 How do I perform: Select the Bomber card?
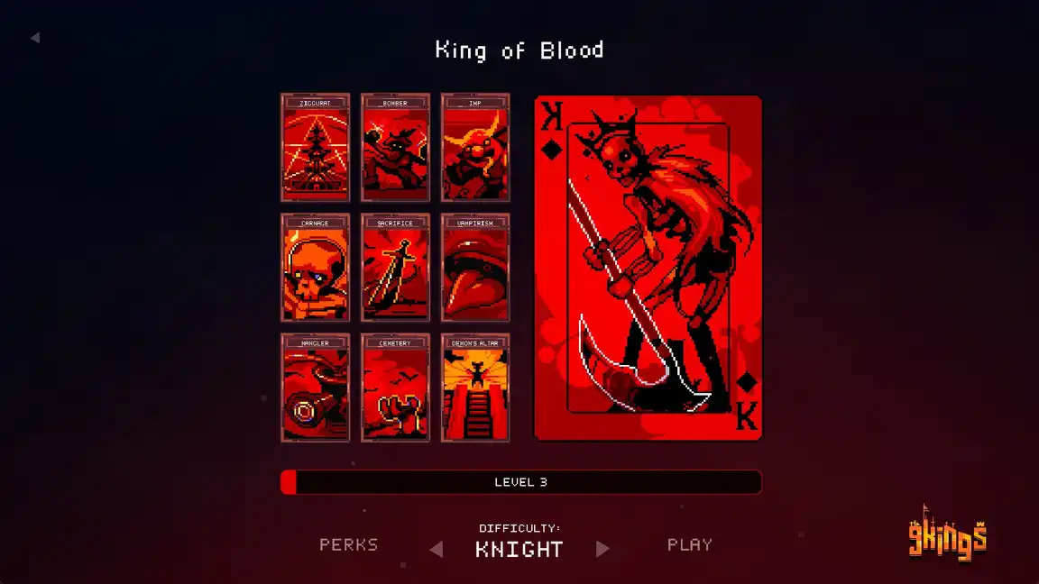(395, 147)
